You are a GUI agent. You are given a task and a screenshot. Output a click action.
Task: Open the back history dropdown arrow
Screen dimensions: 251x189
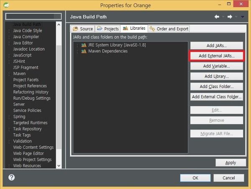(223, 17)
